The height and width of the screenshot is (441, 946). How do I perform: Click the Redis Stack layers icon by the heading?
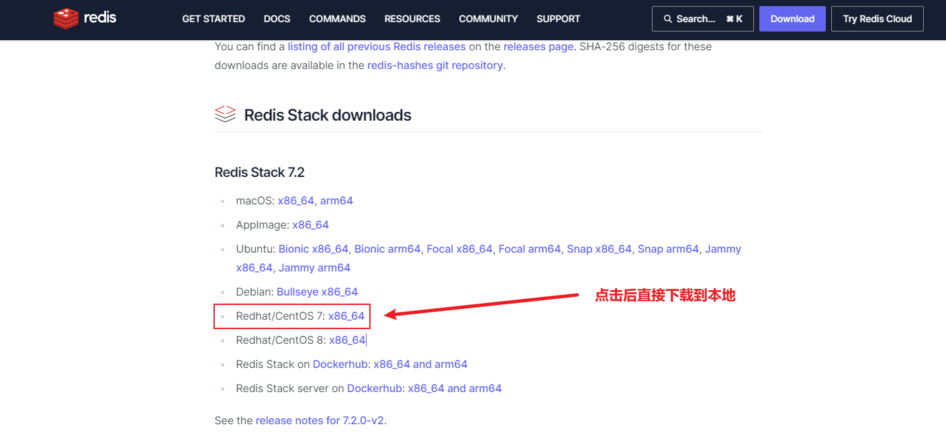(225, 115)
